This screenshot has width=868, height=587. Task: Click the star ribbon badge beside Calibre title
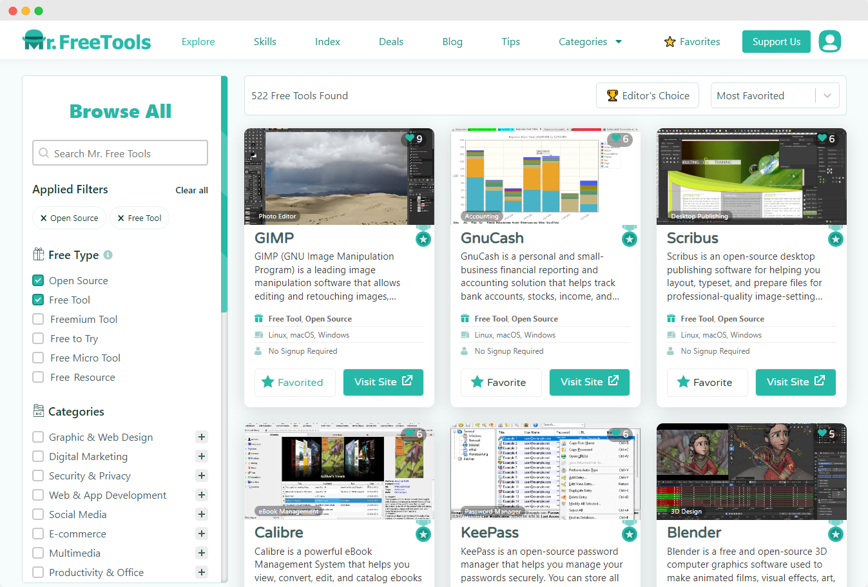click(423, 533)
